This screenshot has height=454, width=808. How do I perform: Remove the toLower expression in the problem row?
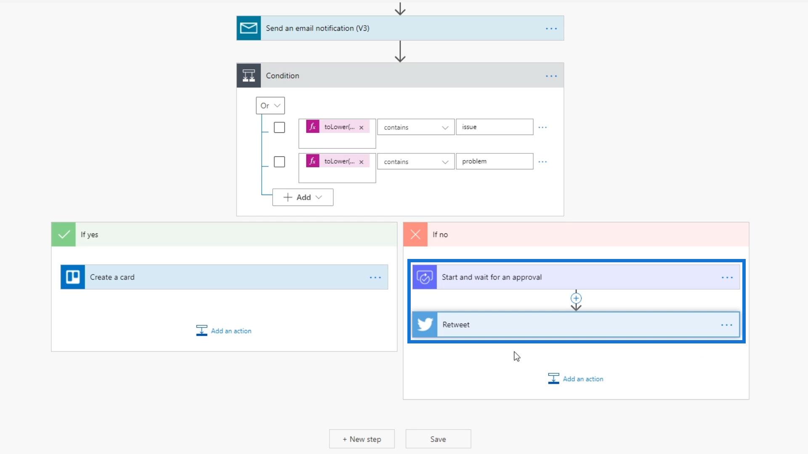point(361,162)
